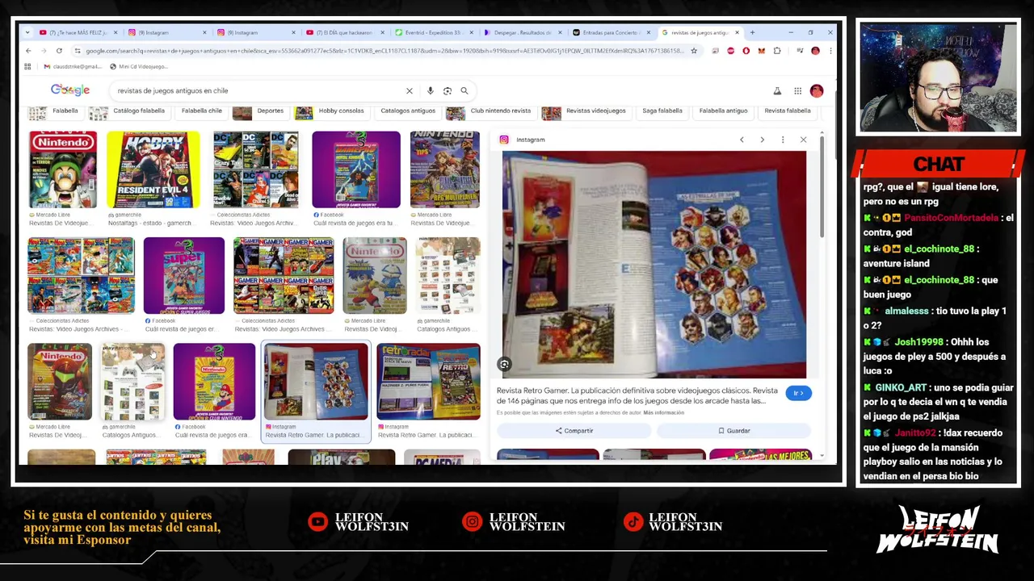
Task: Show previous image in preview panel
Action: point(742,140)
